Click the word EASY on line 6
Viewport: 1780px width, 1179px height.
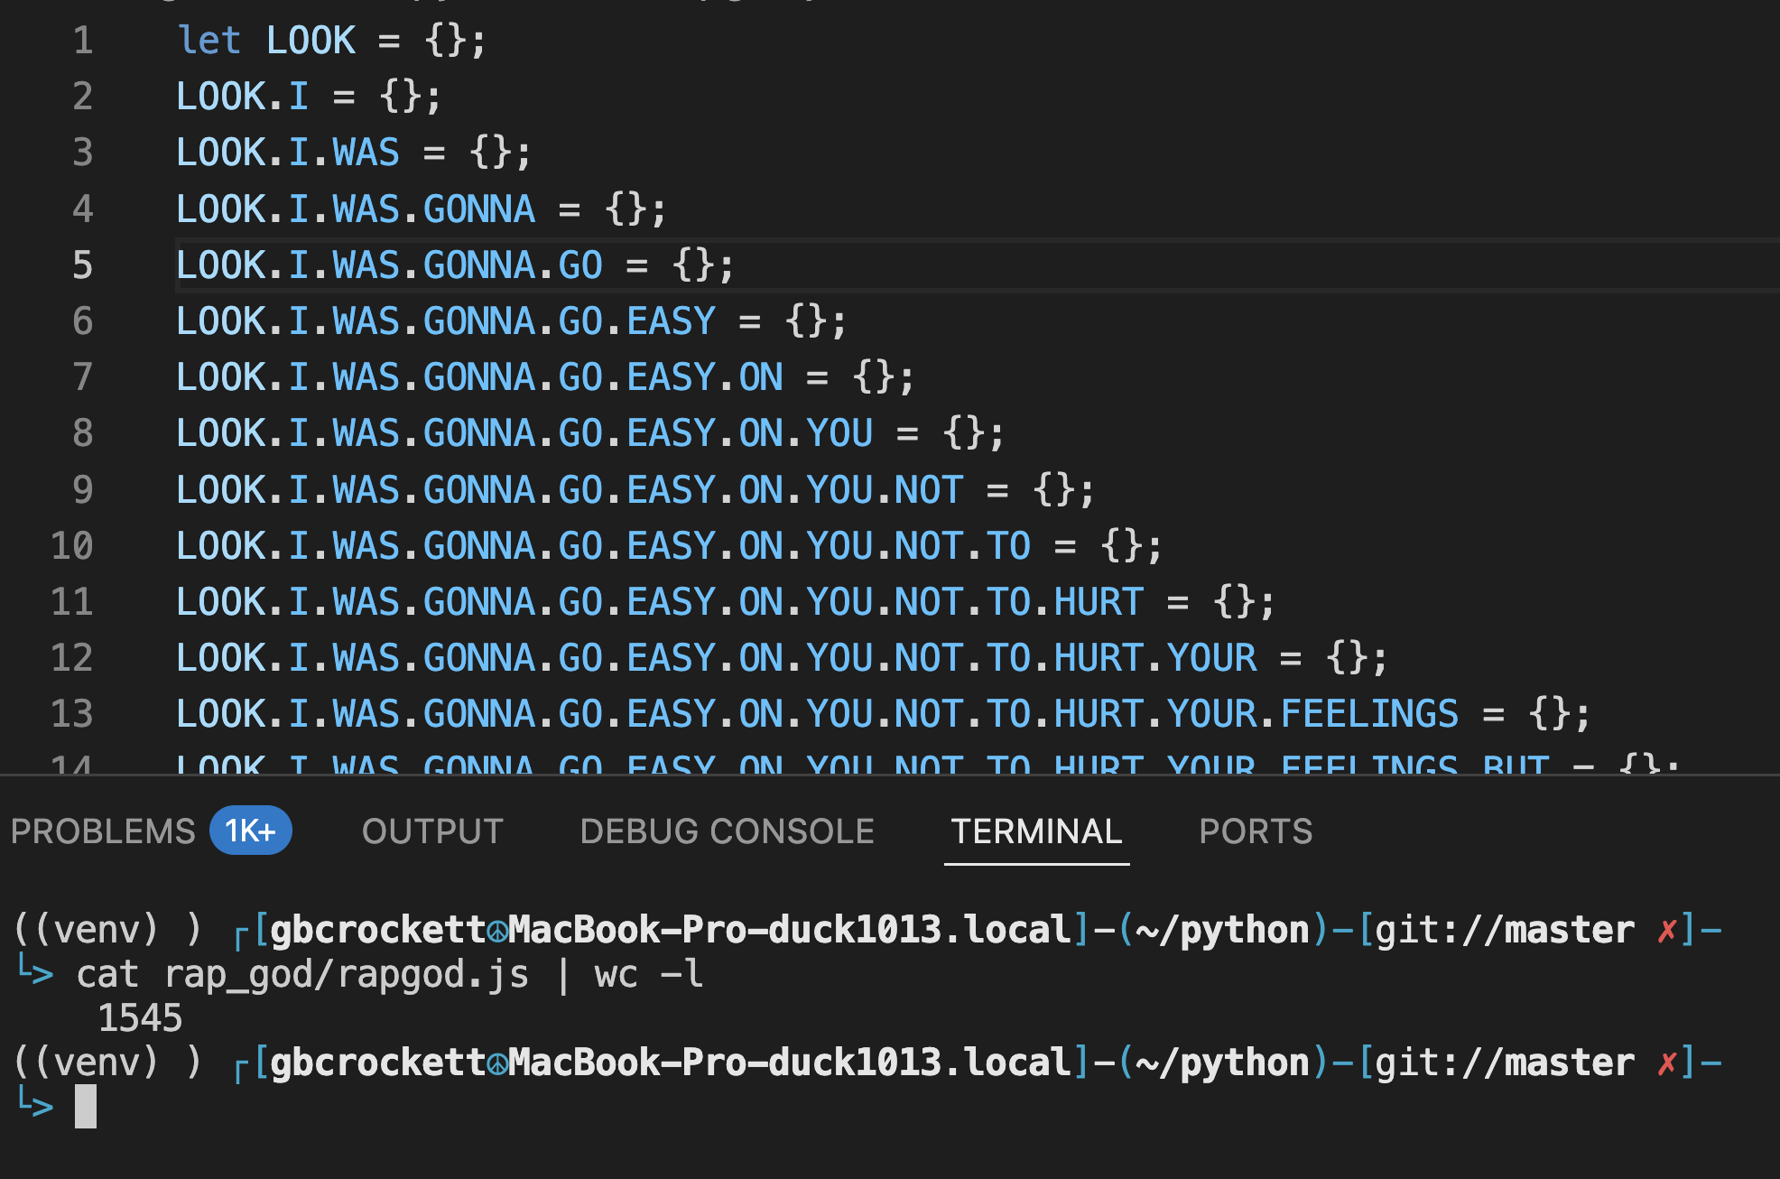point(671,321)
